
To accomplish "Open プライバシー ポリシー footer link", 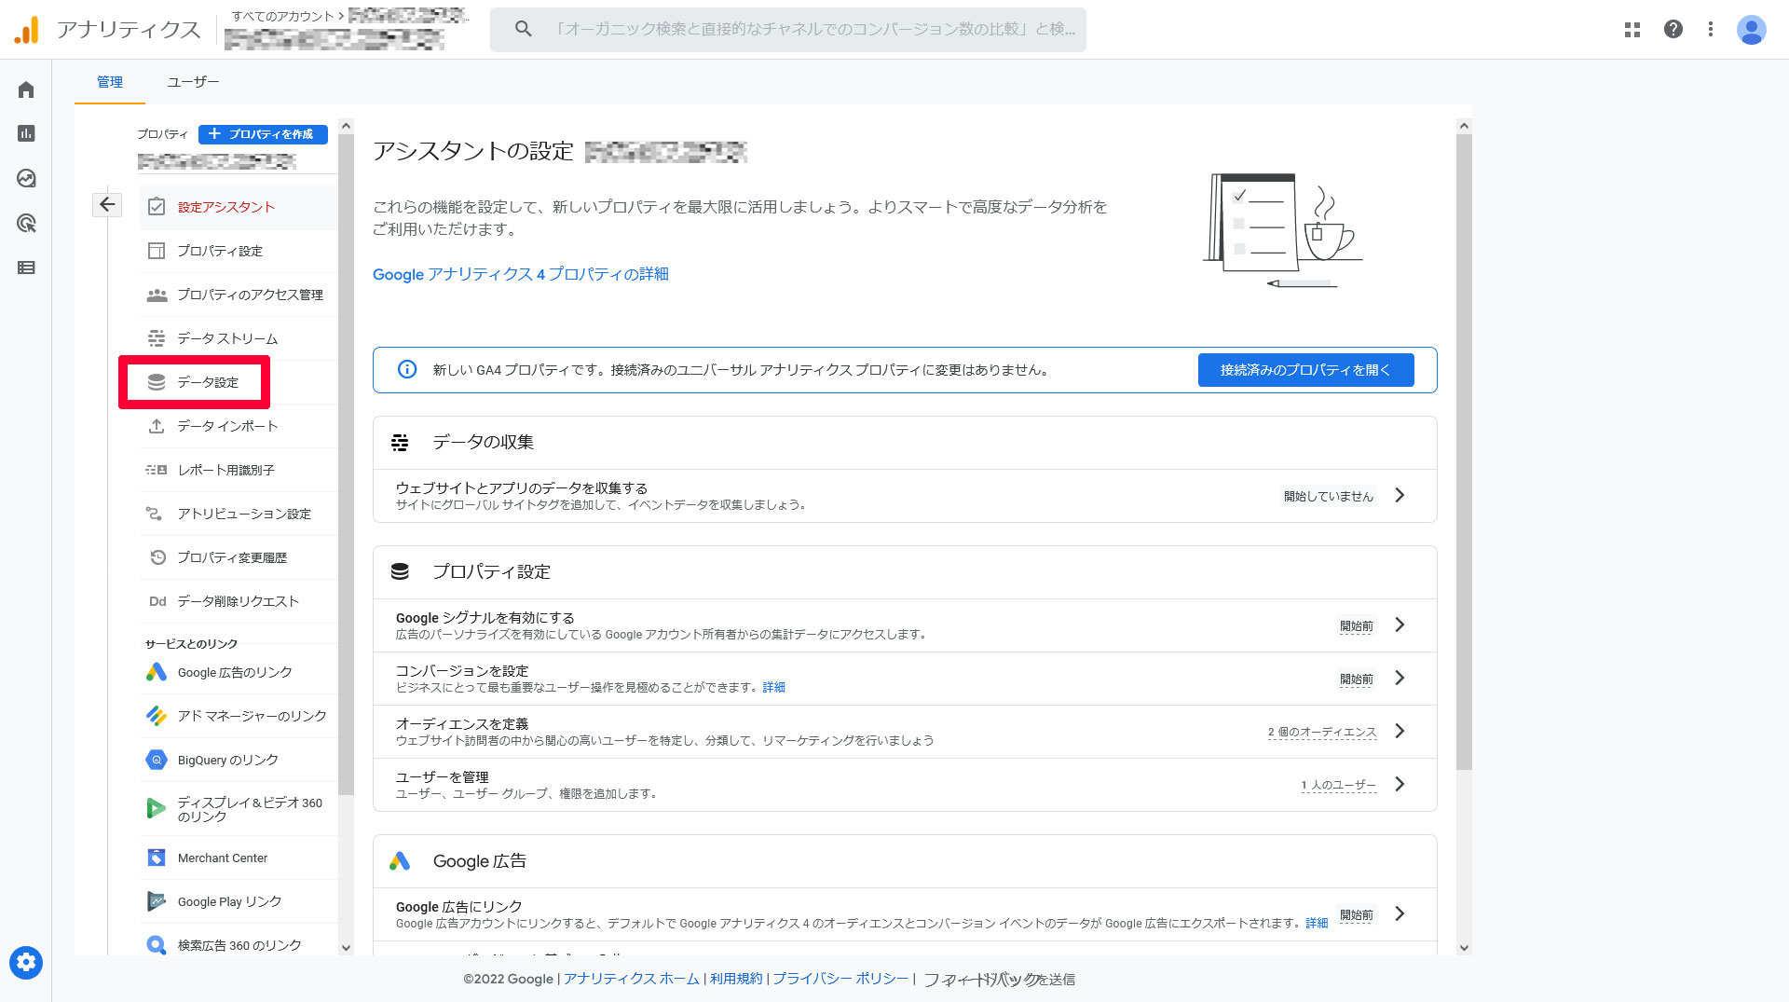I will click(x=840, y=979).
